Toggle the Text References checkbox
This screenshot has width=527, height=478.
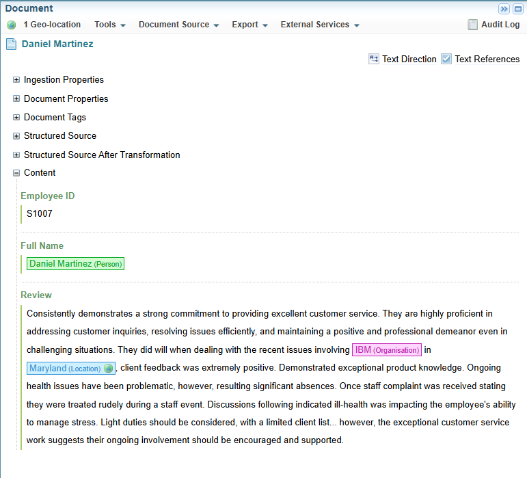(446, 59)
